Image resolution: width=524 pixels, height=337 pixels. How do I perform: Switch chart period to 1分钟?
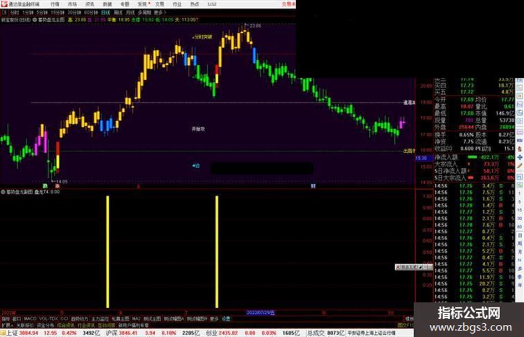28,12
